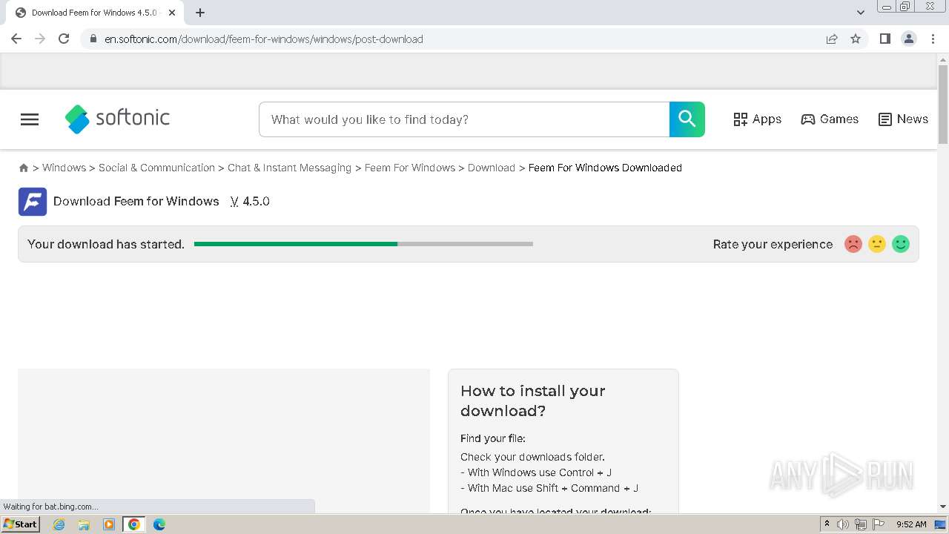Switch to Chrome in the taskbar
This screenshot has width=949, height=534.
(134, 524)
